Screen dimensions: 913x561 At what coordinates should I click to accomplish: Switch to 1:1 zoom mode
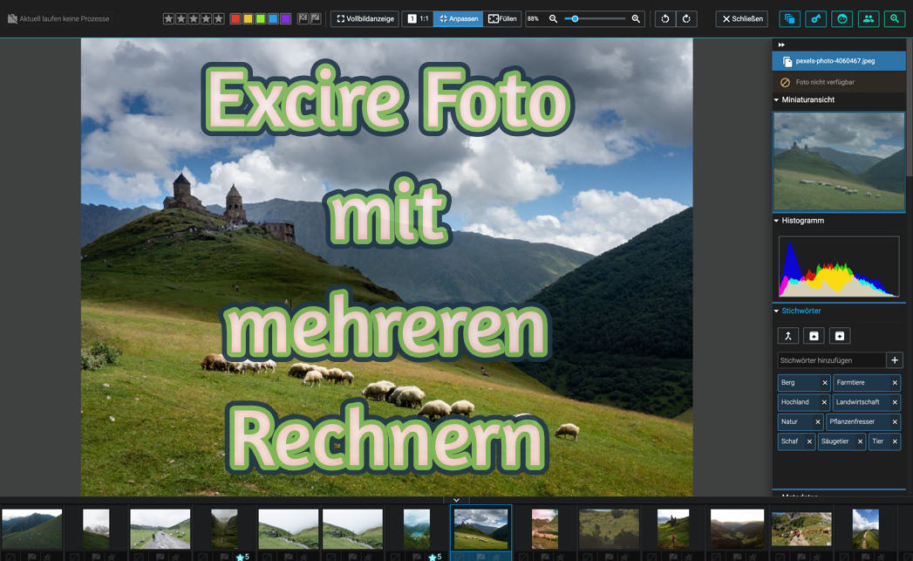pos(418,18)
